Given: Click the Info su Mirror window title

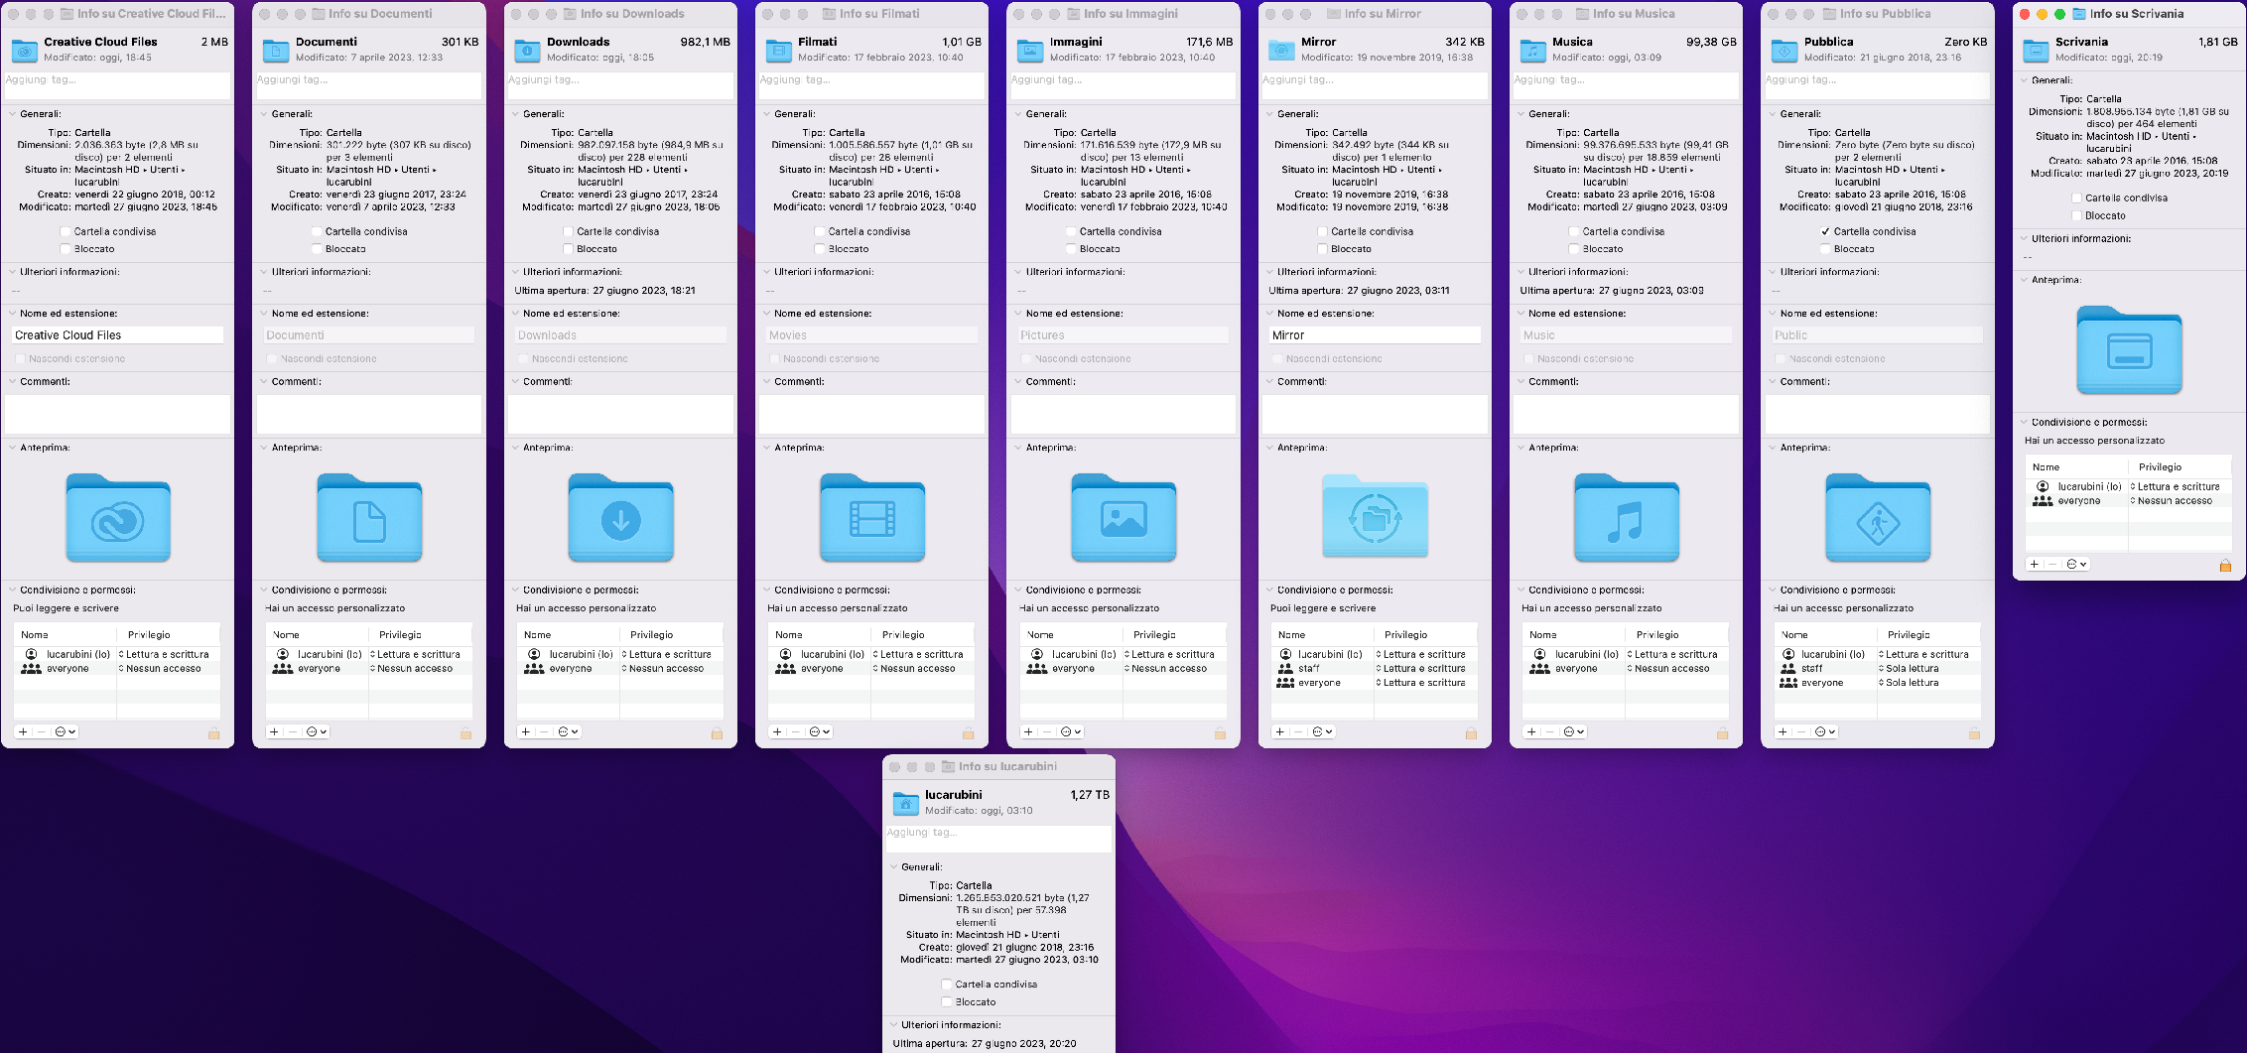Looking at the screenshot, I should [1383, 14].
